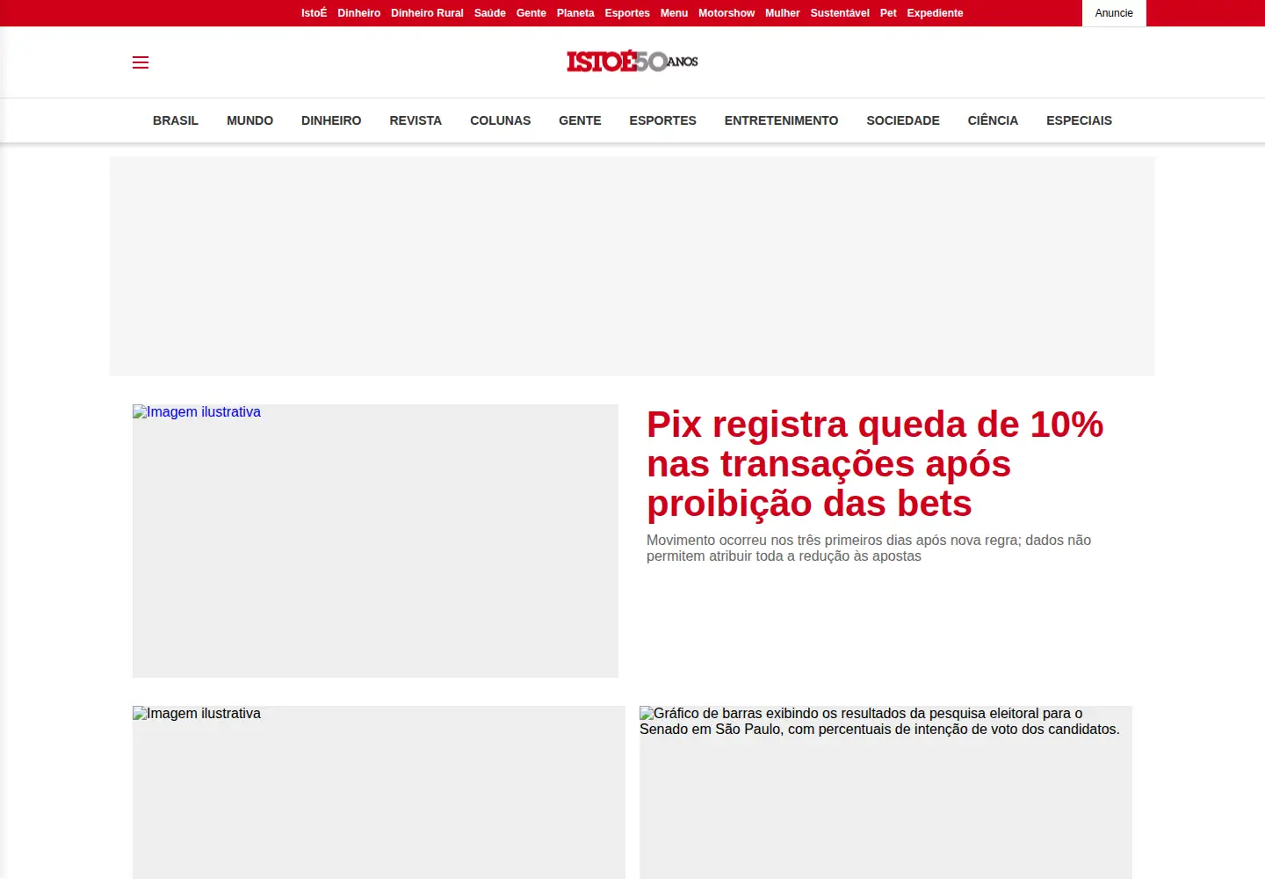Open the Pet top bar link

point(888,13)
